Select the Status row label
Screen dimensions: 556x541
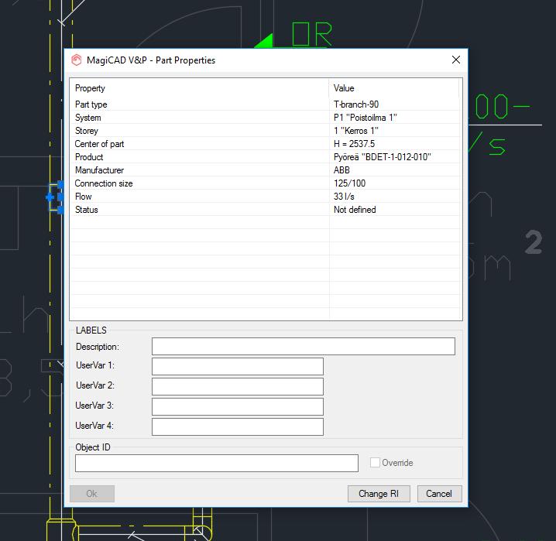point(87,210)
